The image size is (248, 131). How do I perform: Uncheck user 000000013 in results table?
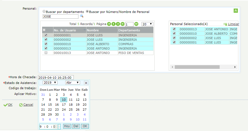click(x=46, y=48)
